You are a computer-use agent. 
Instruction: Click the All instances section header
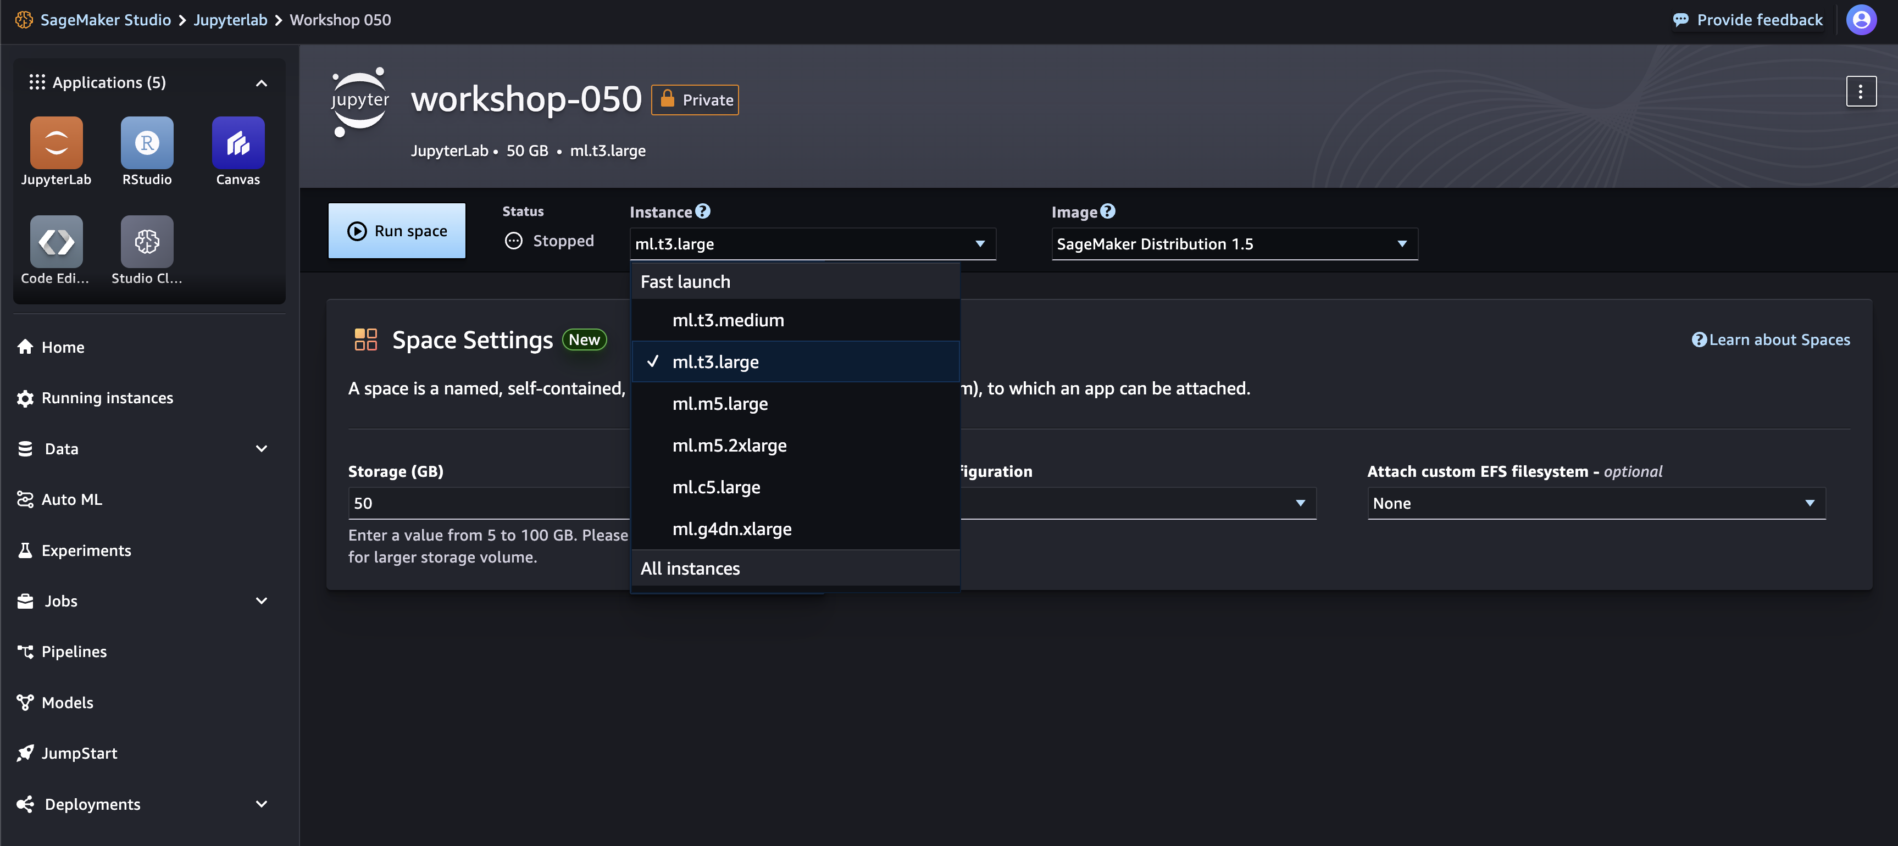[795, 569]
